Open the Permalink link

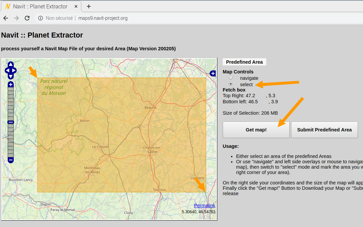click(205, 206)
